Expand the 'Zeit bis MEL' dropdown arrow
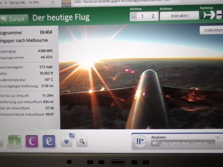223x167 pixels. coord(52,2)
